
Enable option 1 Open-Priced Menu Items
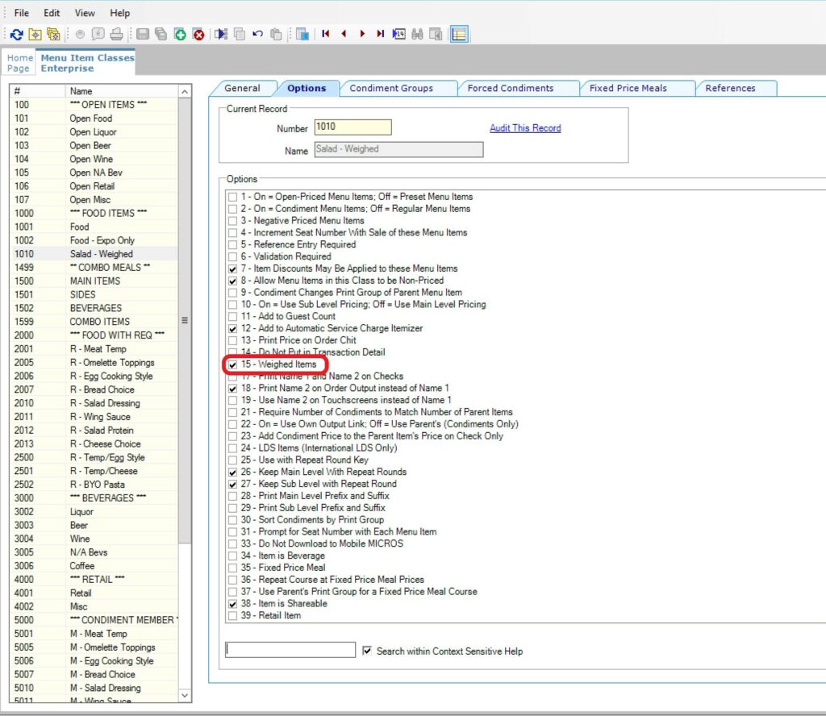[232, 198]
